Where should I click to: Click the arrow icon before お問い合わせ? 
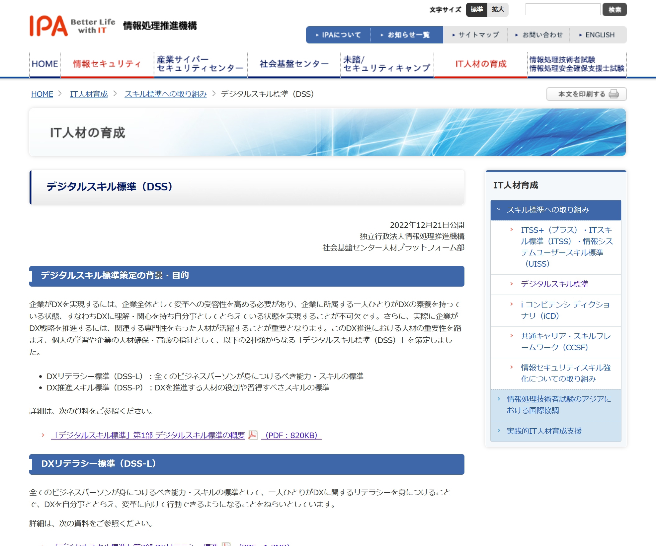[x=517, y=34]
